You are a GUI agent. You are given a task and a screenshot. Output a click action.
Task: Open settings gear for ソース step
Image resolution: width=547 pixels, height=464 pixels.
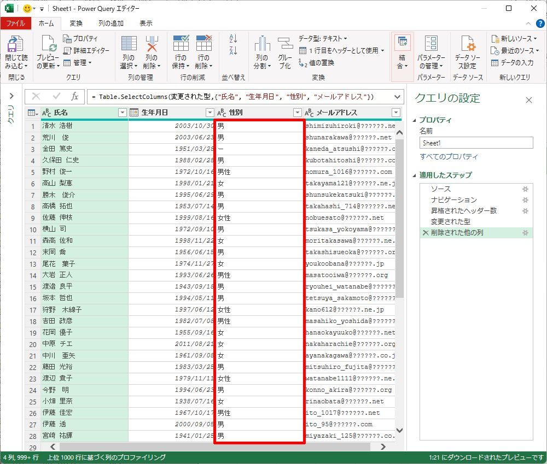click(x=525, y=189)
